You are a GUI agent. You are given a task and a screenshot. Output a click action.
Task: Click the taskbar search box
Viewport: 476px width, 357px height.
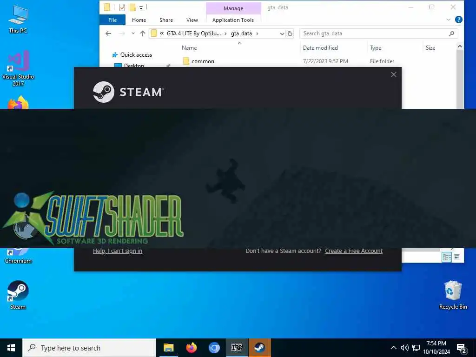89,348
